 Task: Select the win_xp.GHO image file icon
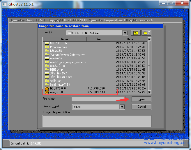(x=47, y=92)
